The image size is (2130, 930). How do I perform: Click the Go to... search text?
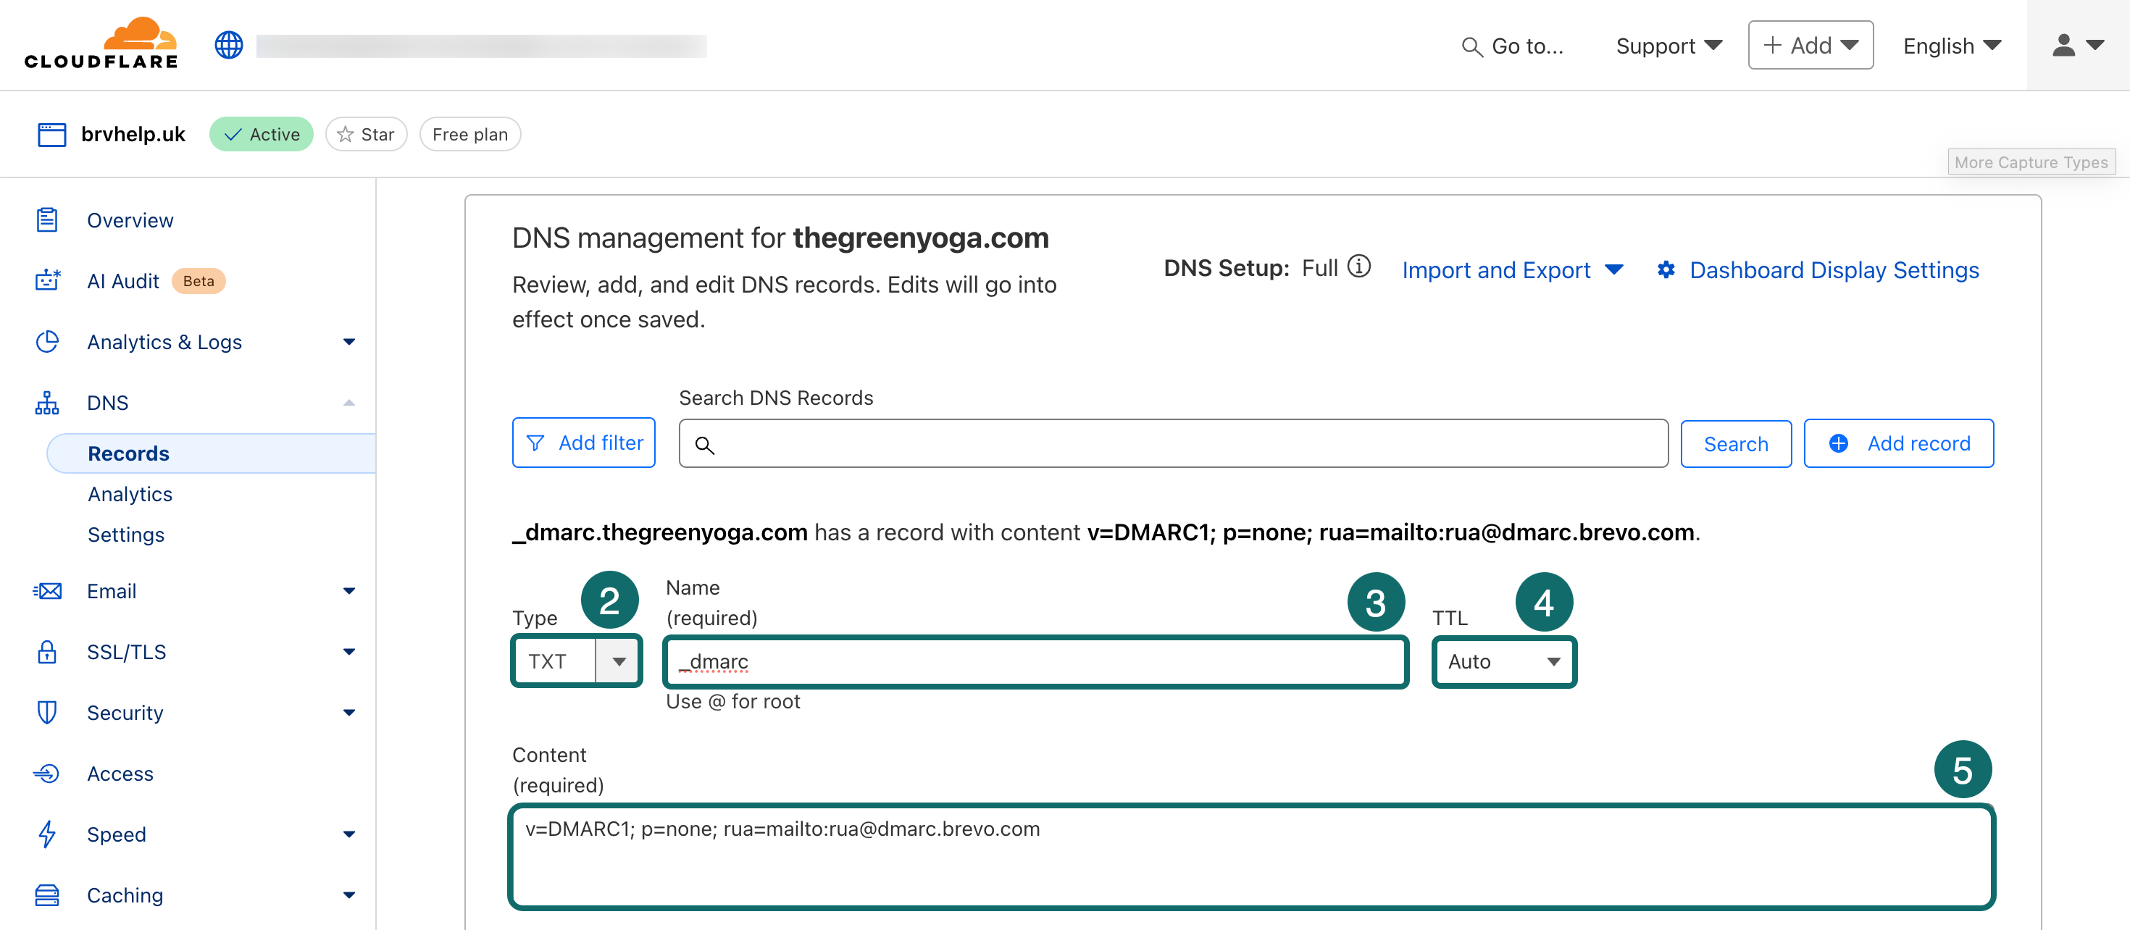point(1527,46)
